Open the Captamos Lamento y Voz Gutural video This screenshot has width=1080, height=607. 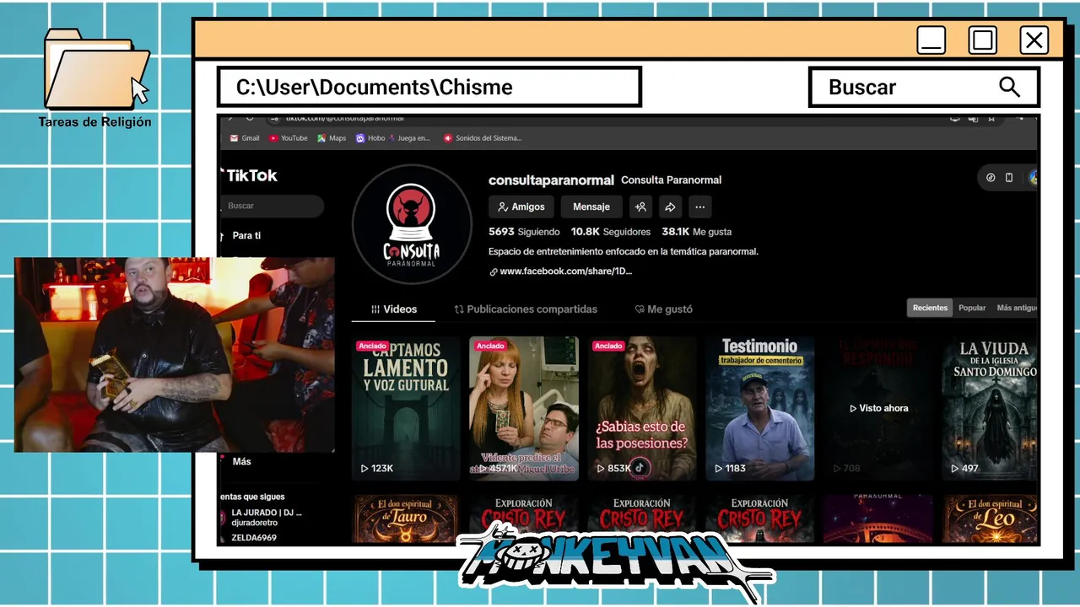pos(406,409)
